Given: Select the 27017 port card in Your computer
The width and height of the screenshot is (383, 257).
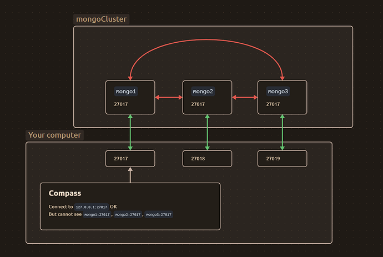Looking at the screenshot, I should pos(130,159).
